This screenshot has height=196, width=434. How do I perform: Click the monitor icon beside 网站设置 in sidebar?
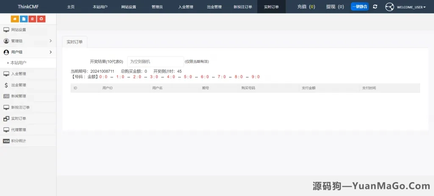(x=6, y=30)
